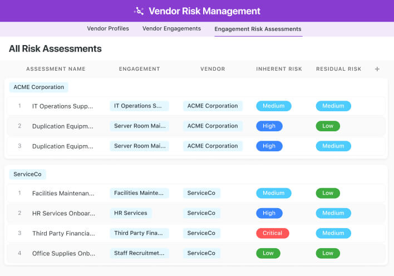This screenshot has height=276, width=394.
Task: Click Vendor Risk Management header title
Action: tap(205, 11)
